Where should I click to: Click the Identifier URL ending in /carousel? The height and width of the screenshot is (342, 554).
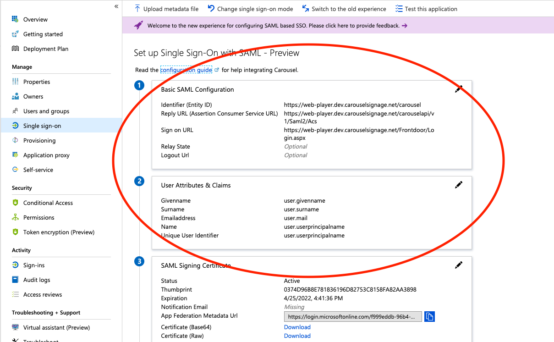[352, 105]
